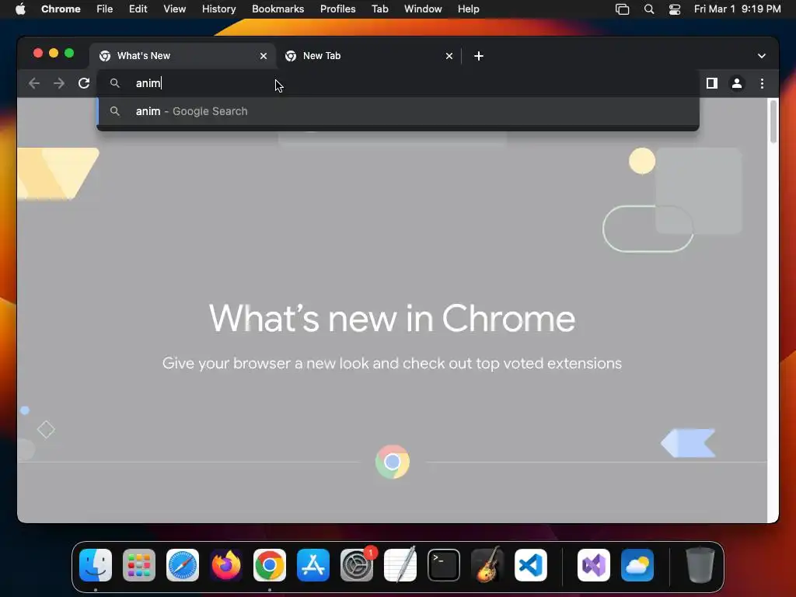
Task: Open the Trash from the Dock
Action: click(700, 565)
